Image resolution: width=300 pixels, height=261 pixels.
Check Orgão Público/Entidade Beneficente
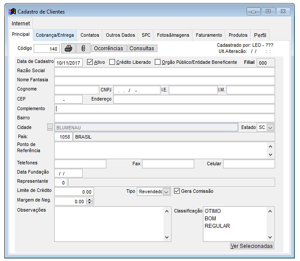(x=157, y=62)
